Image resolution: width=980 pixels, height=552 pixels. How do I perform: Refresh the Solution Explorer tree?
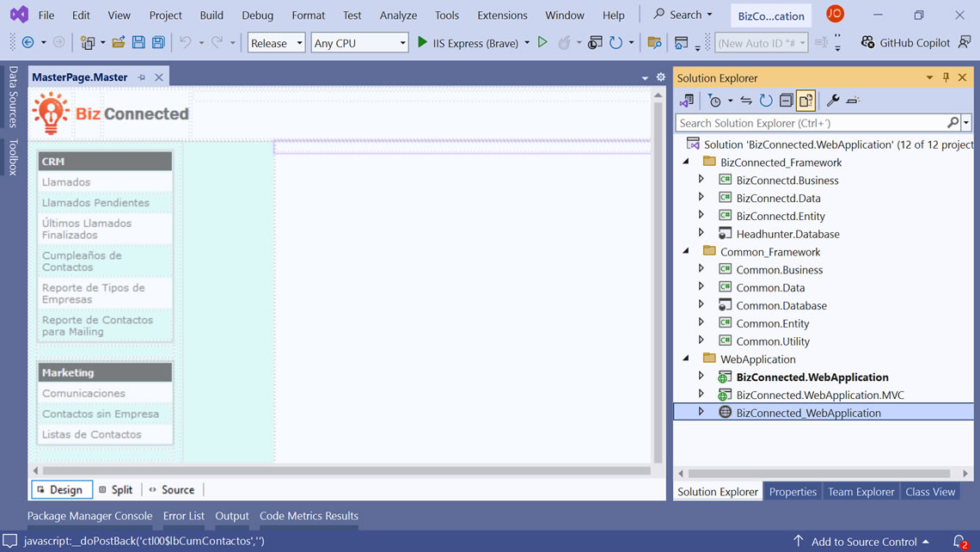click(x=765, y=101)
